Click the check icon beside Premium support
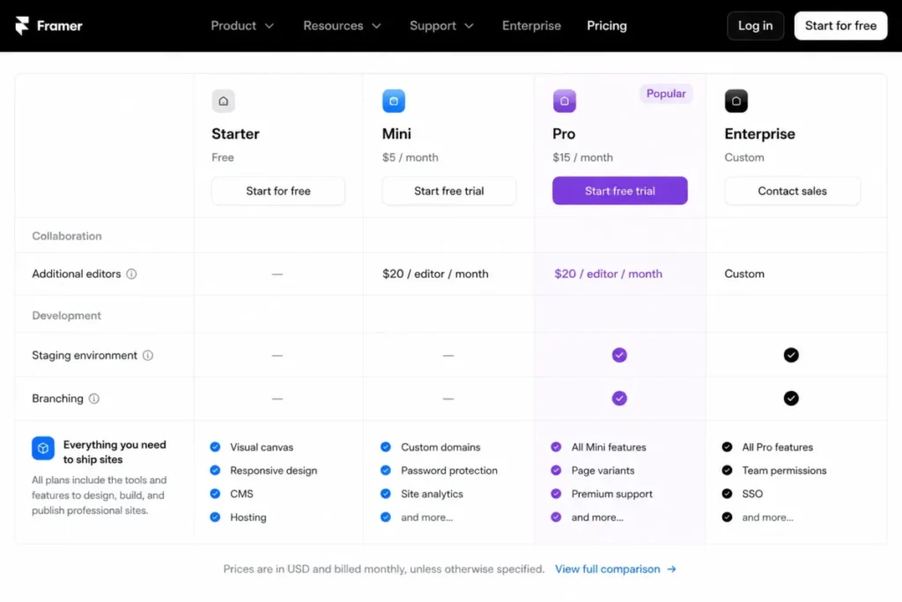This screenshot has width=902, height=602. coord(556,494)
